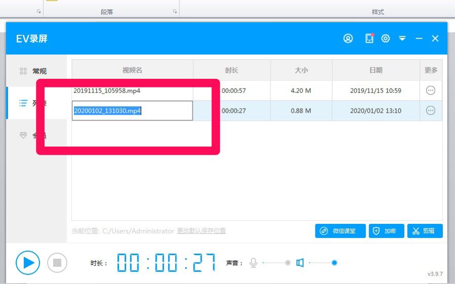Image resolution: width=455 pixels, height=284 pixels.
Task: Select date 2020/01/02 13:10 cell
Action: [x=375, y=111]
